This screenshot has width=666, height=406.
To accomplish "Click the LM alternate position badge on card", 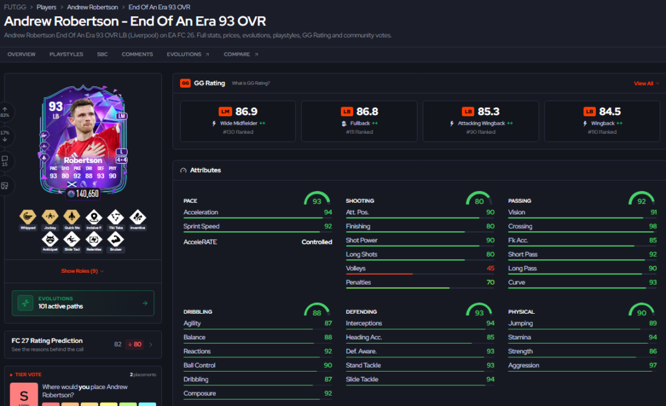I will coord(122,116).
